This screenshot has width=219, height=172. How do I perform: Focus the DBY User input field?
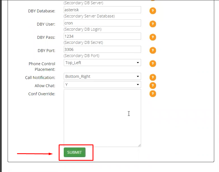pos(102,23)
